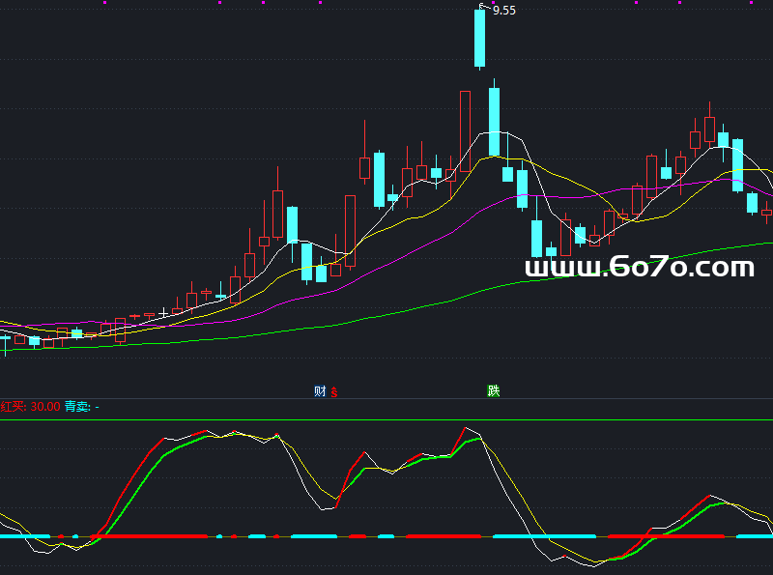Click the 青卖 indicator label

(76, 407)
